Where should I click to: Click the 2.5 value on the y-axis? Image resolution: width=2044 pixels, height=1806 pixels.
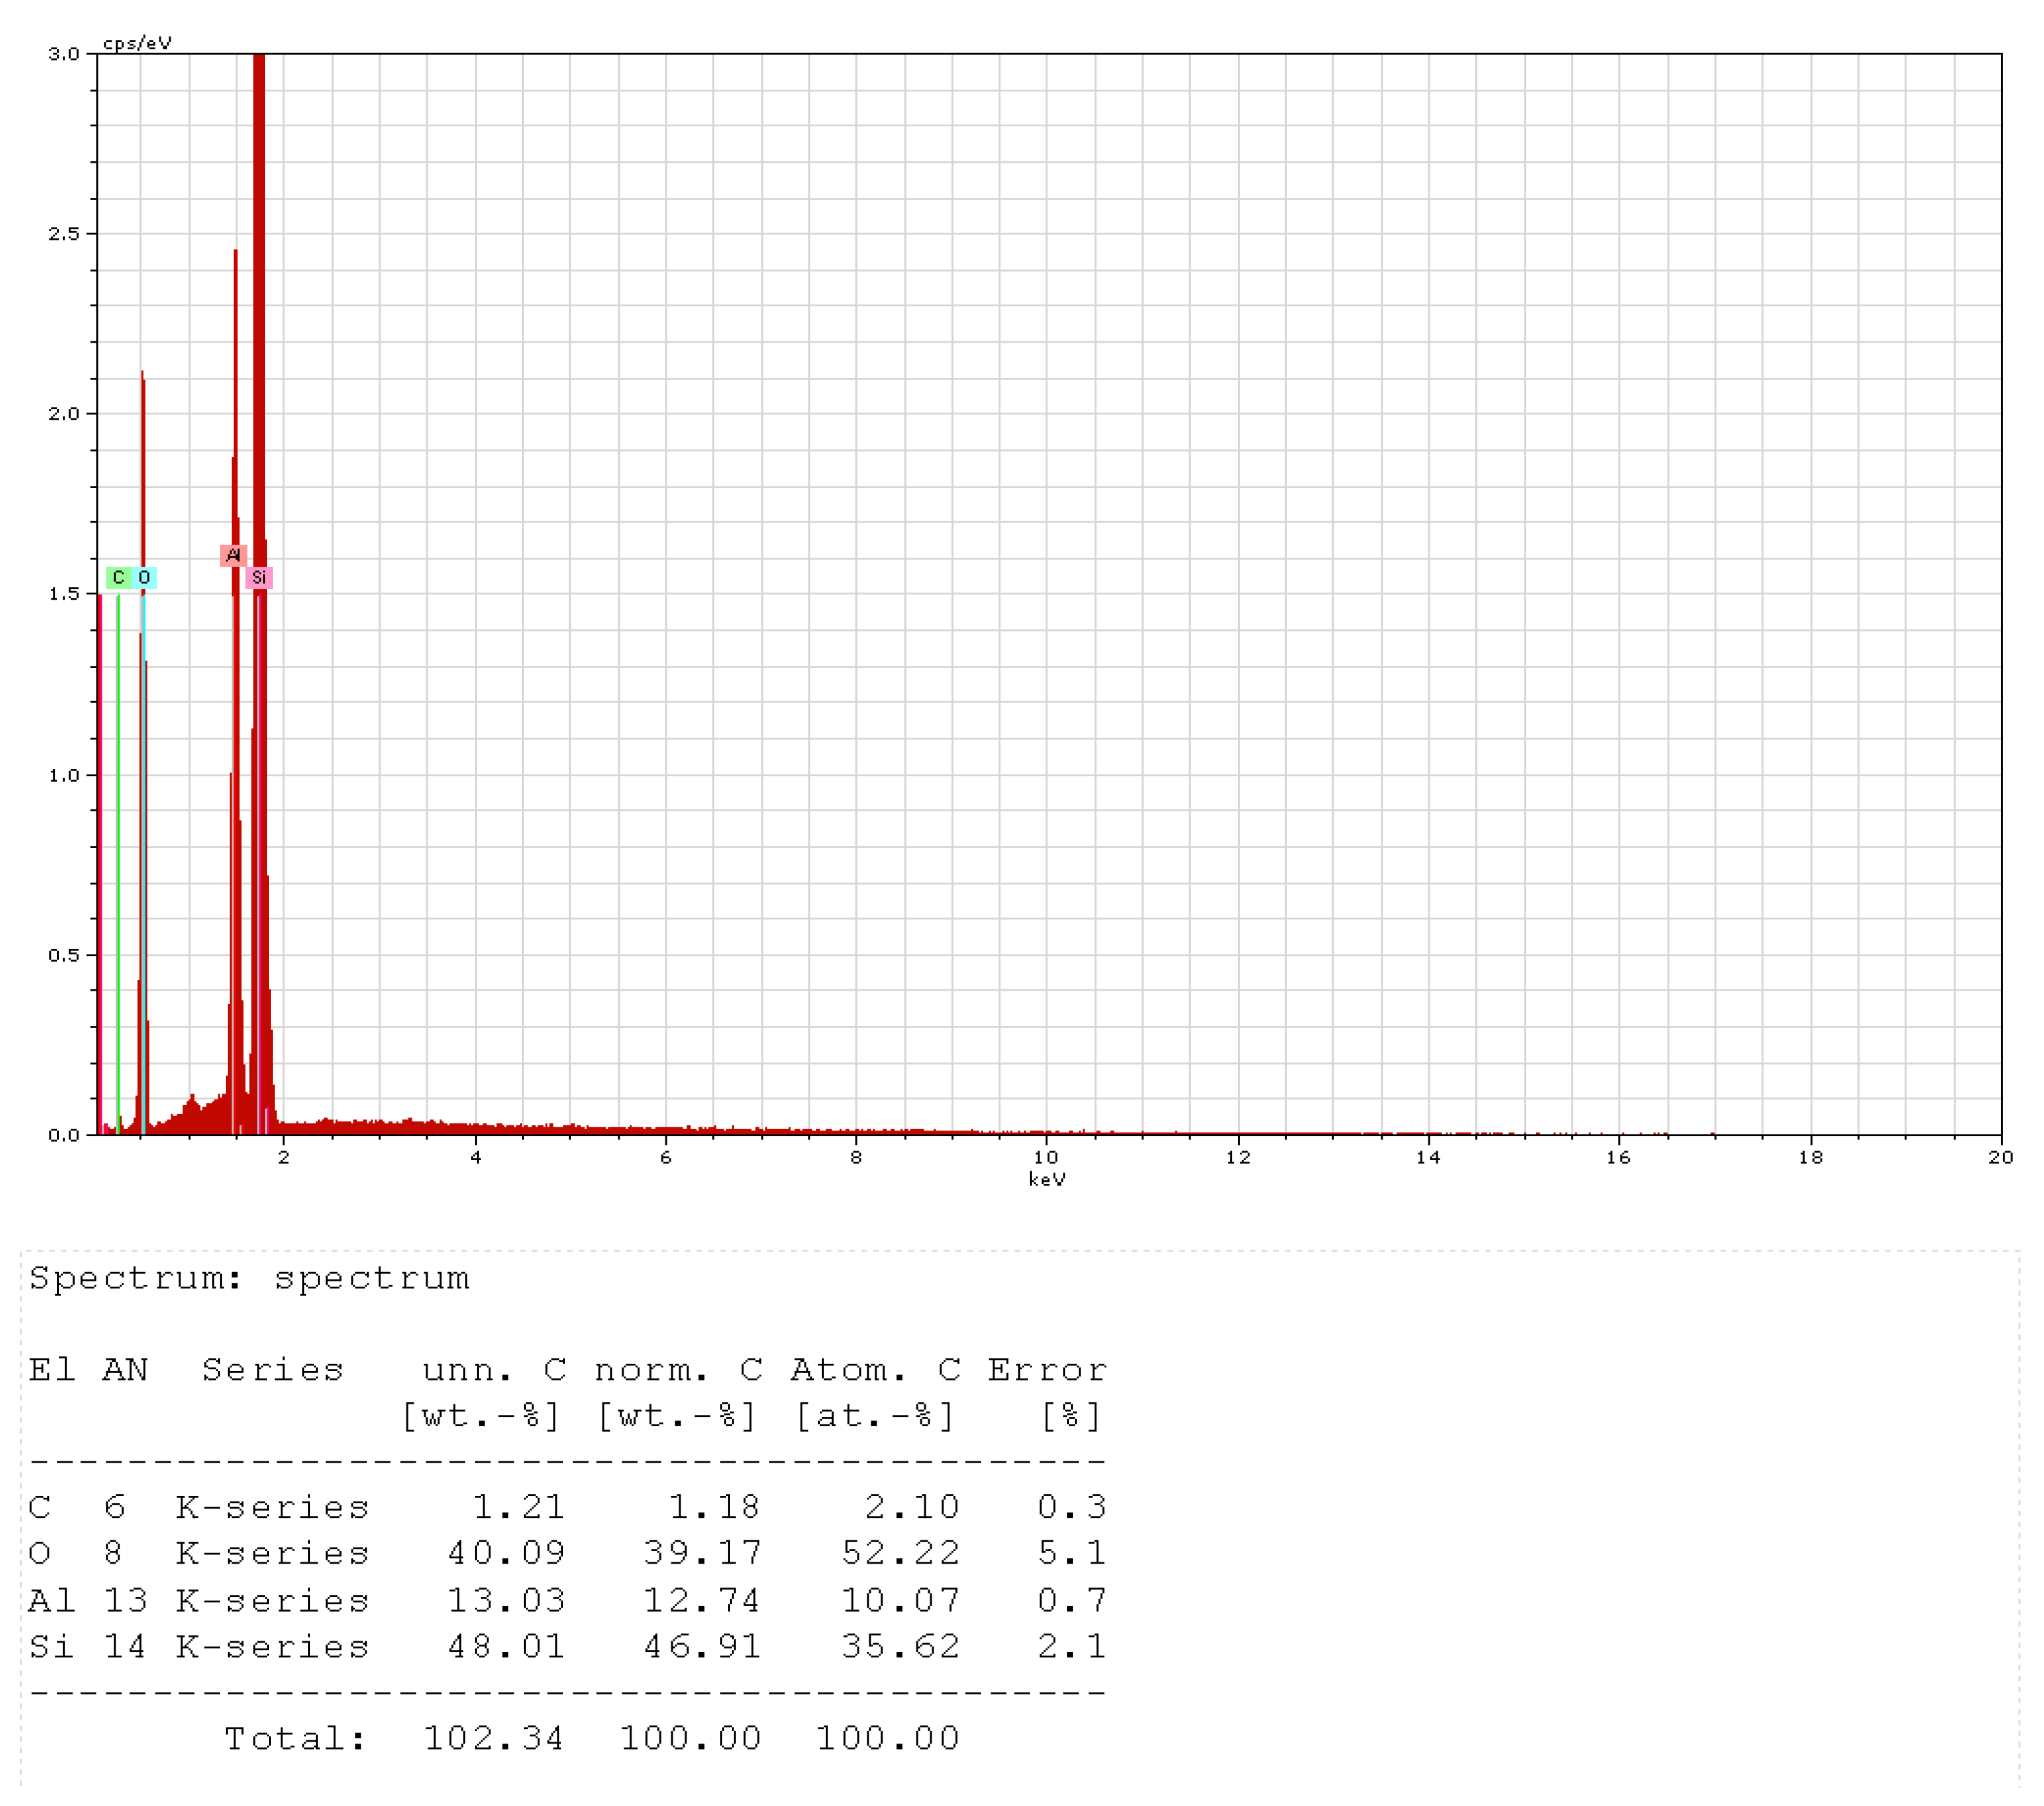(x=64, y=234)
